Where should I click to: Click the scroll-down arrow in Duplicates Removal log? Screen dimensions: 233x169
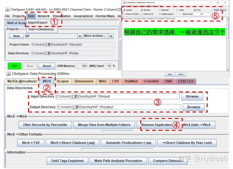tap(228, 70)
